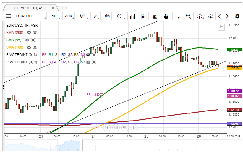Open settings for SMA (200) indicator
Image resolution: width=243 pixels, height=152 pixels.
tap(29, 33)
